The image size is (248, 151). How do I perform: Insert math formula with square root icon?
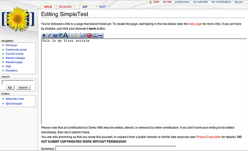pyautogui.click(x=83, y=35)
